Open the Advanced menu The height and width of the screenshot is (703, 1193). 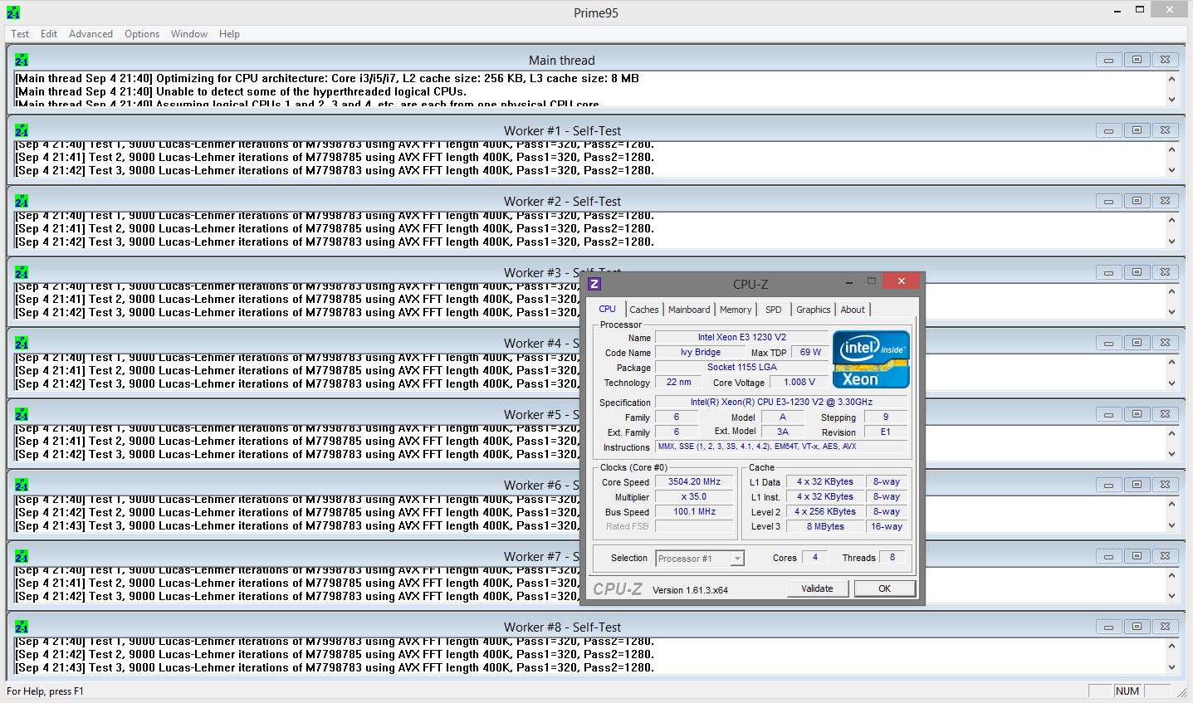tap(90, 34)
